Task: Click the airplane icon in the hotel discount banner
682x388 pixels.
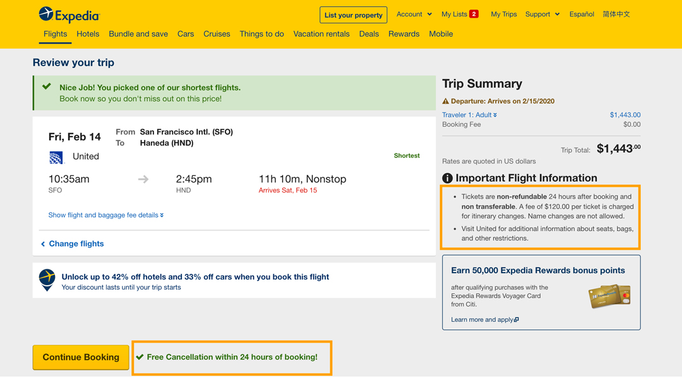Action: coord(47,280)
